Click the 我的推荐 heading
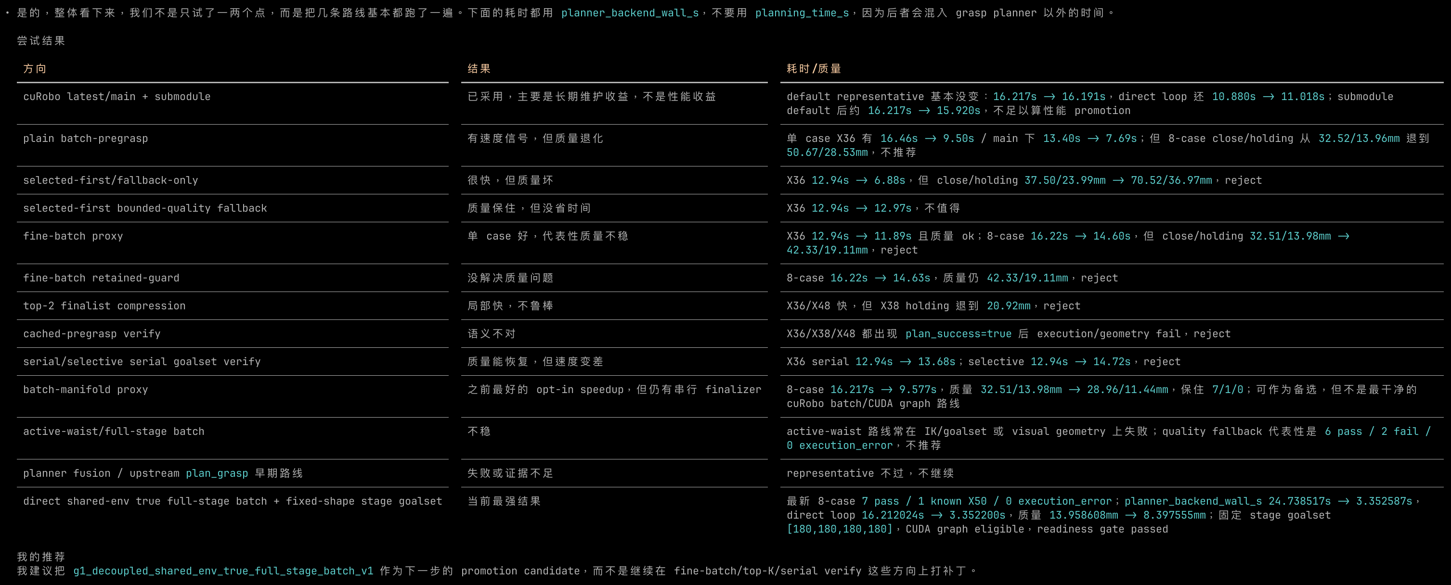The image size is (1451, 585). [x=41, y=557]
